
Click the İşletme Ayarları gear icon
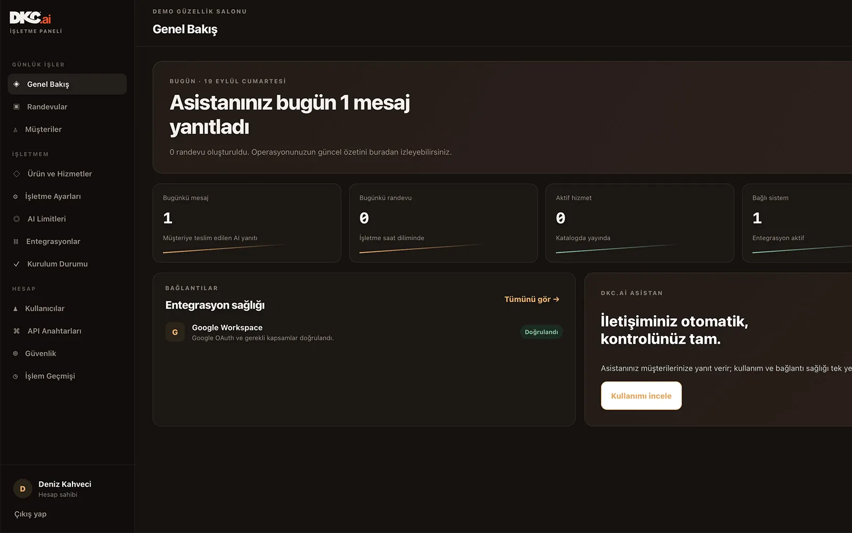pyautogui.click(x=15, y=197)
